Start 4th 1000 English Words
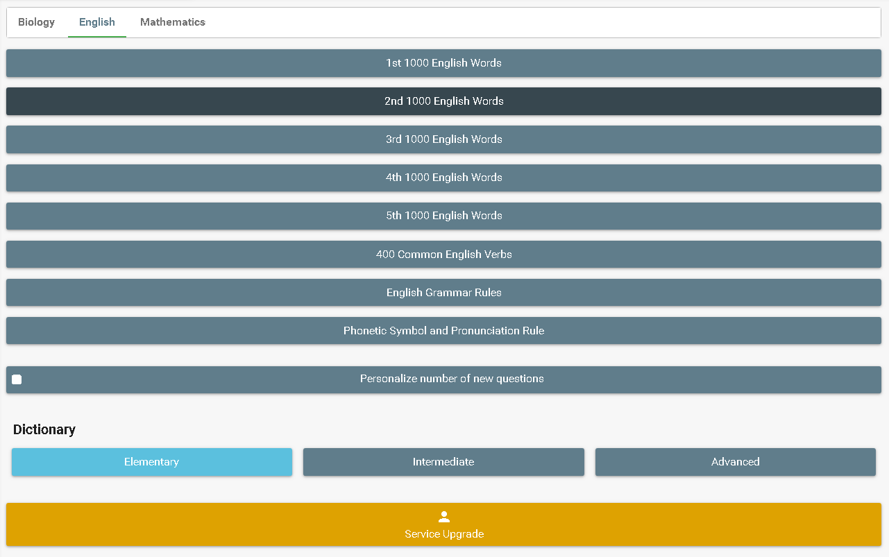This screenshot has width=889, height=557. click(x=443, y=178)
